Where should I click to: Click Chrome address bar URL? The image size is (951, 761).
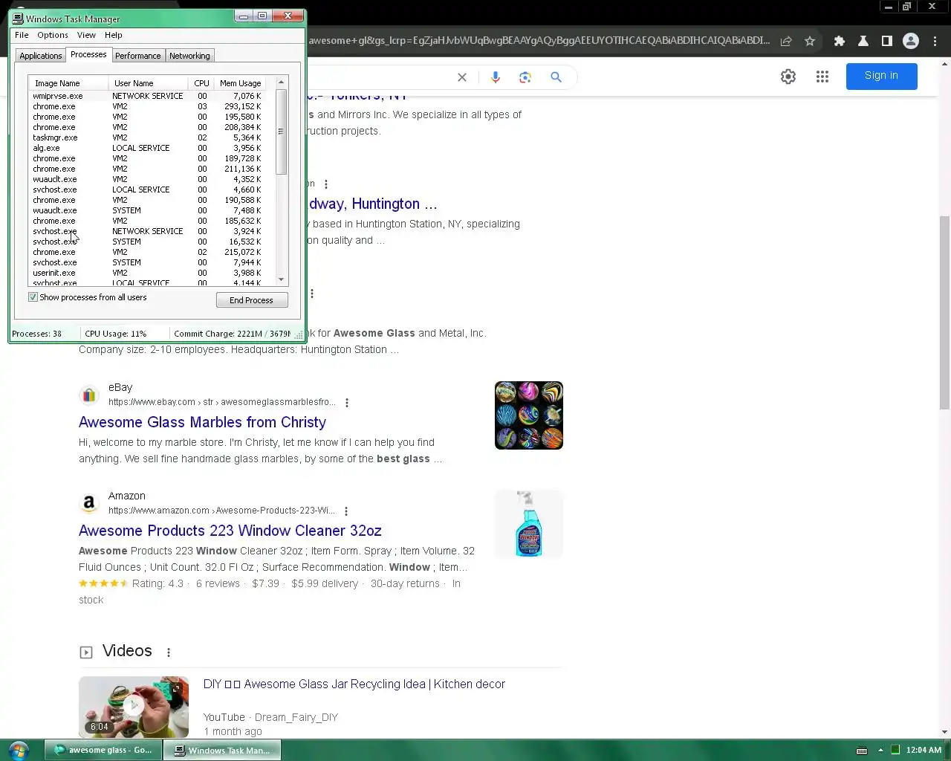pyautogui.click(x=539, y=41)
